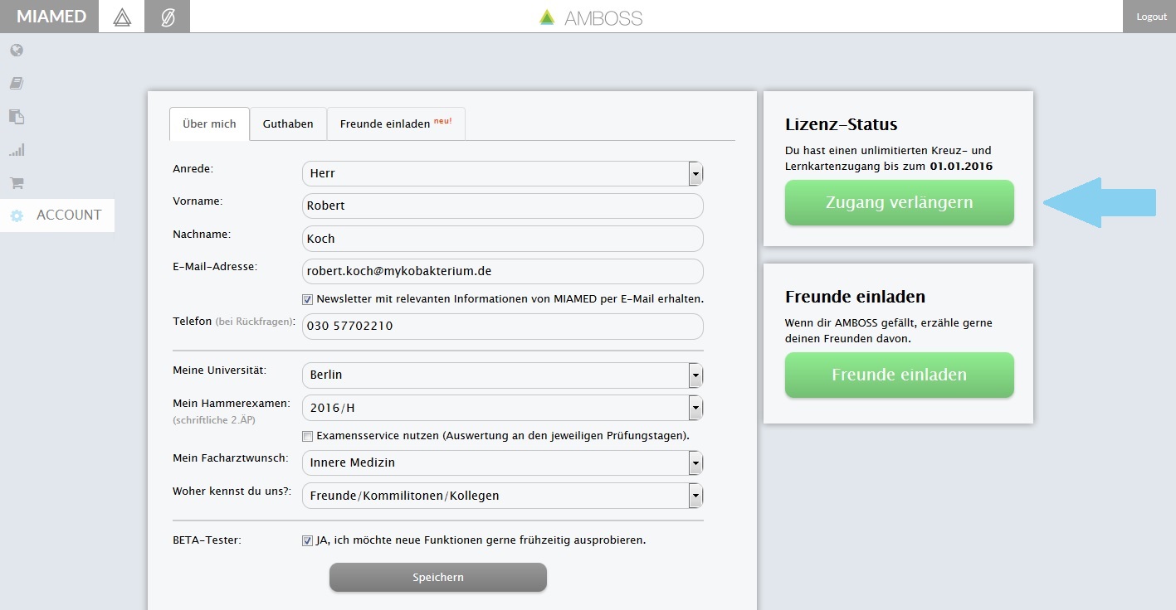
Task: Click the Lizenz-Status heading
Action: (842, 125)
